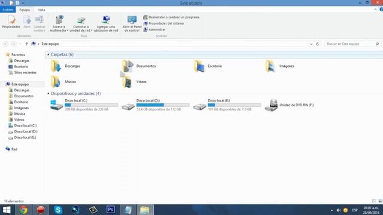
Task: Open Disco local (C:) in navigation tree
Action: click(x=23, y=125)
